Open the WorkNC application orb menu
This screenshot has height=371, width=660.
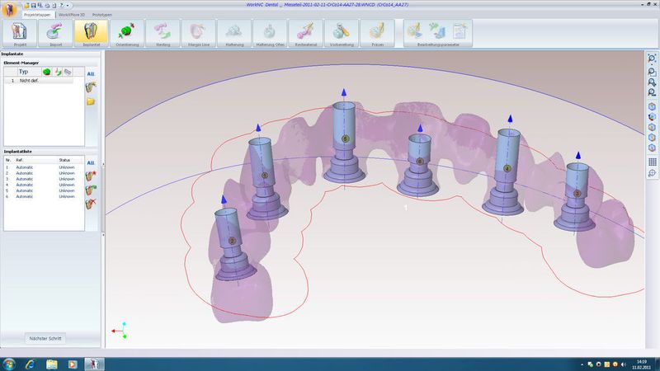[10, 8]
